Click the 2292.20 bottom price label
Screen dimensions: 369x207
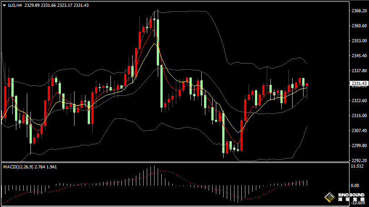pos(359,160)
